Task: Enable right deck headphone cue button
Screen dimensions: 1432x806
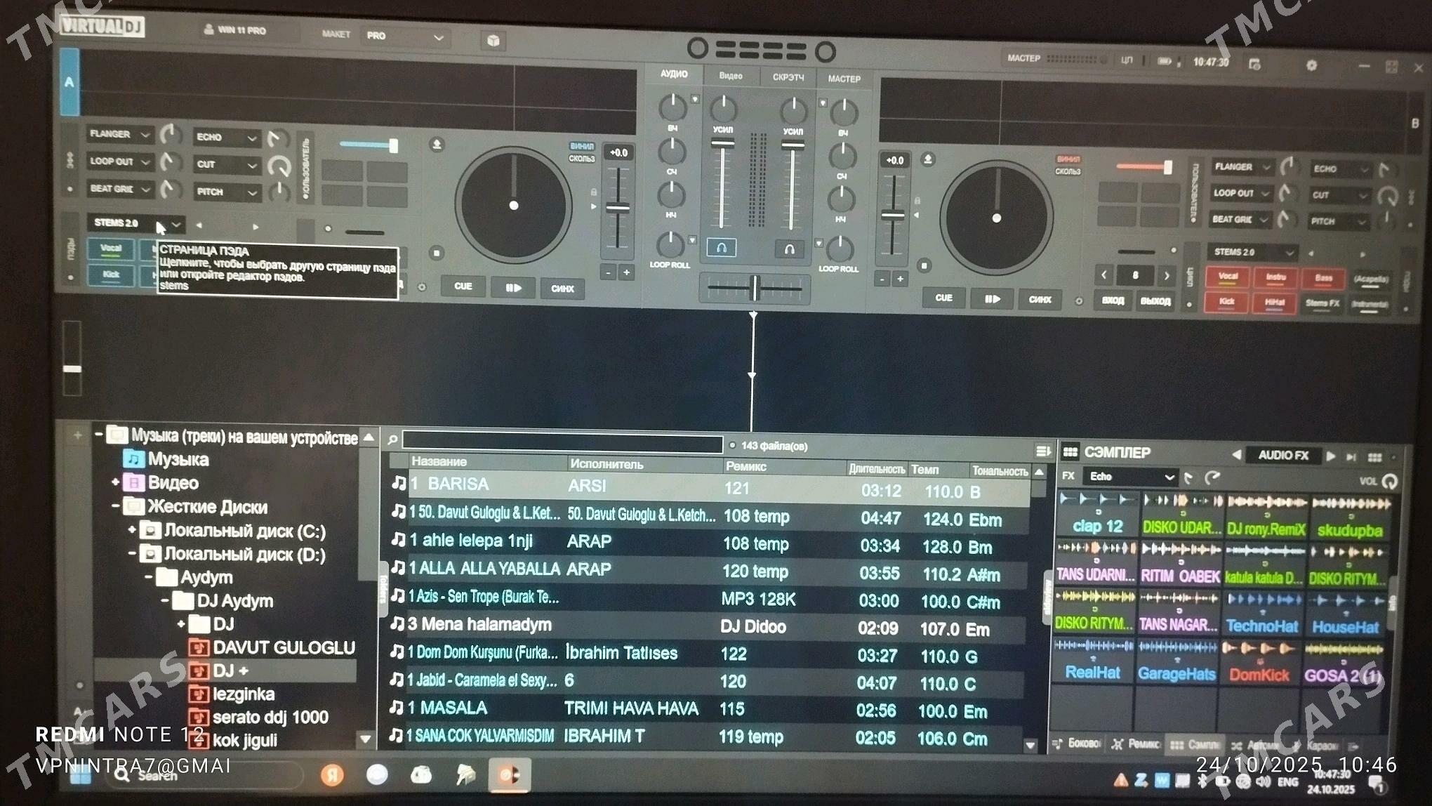Action: (x=789, y=249)
